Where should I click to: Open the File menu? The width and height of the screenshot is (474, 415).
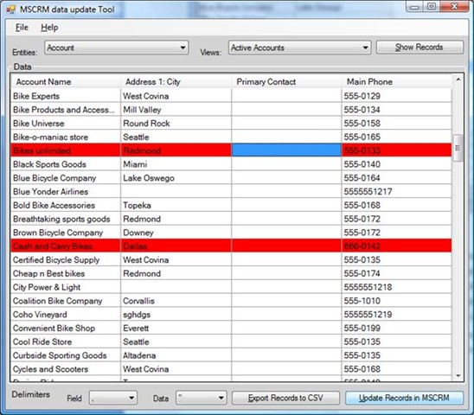pyautogui.click(x=22, y=28)
